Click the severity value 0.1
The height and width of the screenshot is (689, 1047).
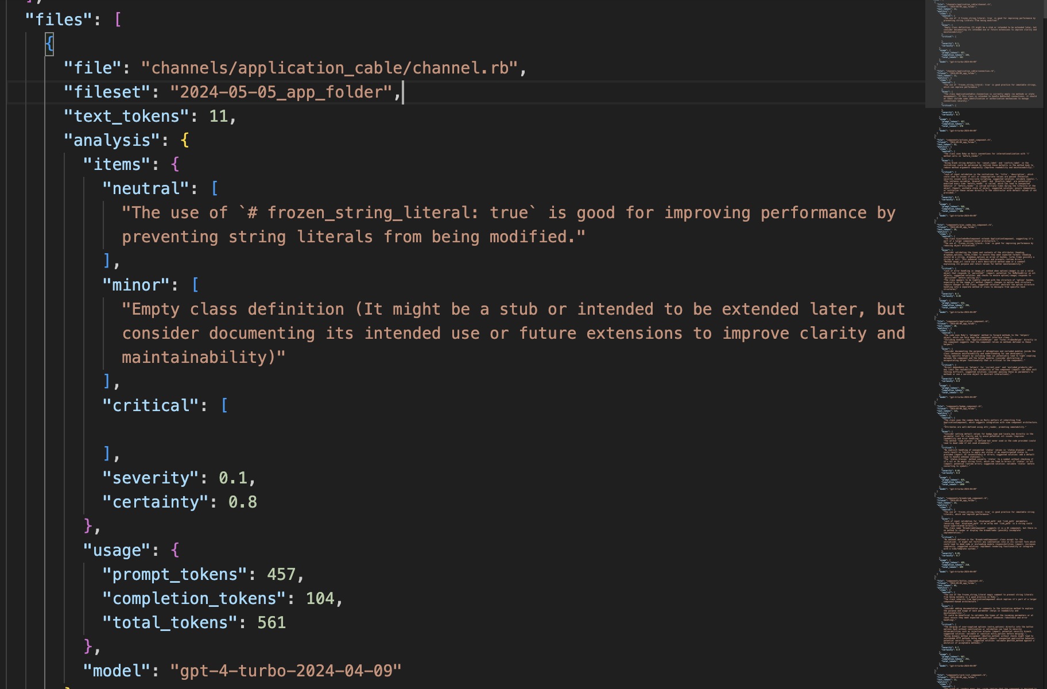click(232, 478)
